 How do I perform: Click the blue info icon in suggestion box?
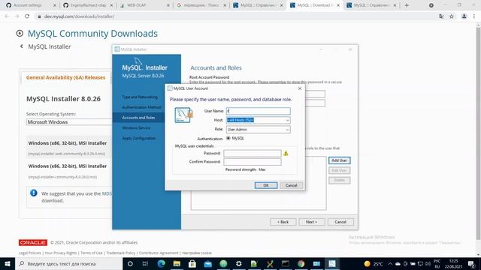coord(34,193)
